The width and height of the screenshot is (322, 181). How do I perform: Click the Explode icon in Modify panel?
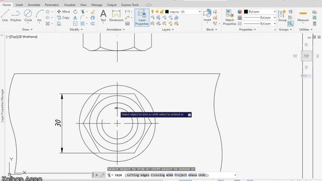pos(93,18)
